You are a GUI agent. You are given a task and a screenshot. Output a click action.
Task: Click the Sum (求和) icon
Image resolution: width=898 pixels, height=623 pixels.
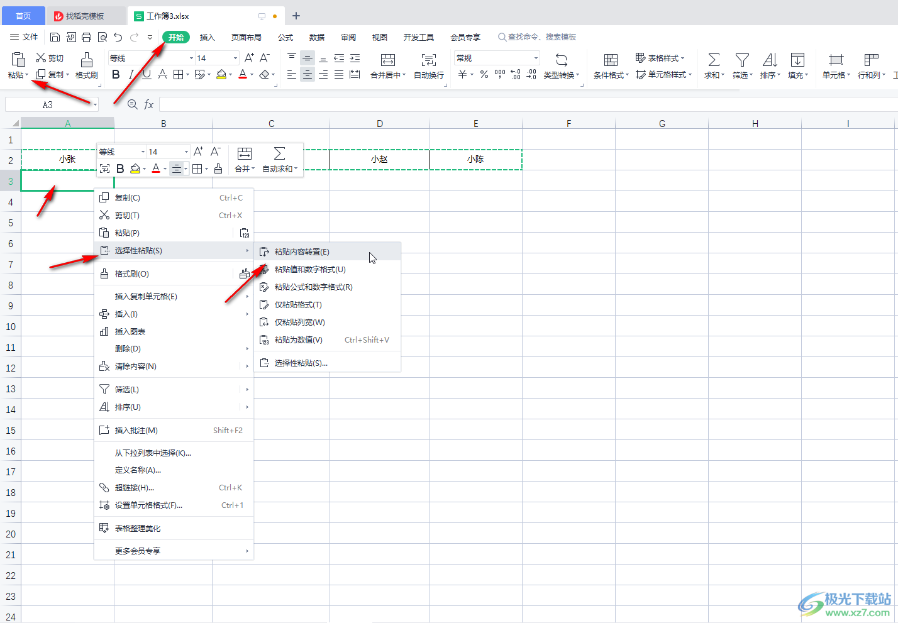click(x=714, y=60)
